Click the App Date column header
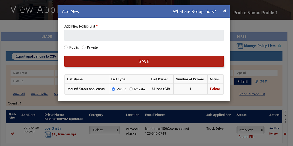This screenshot has width=293, height=146. pyautogui.click(x=28, y=115)
